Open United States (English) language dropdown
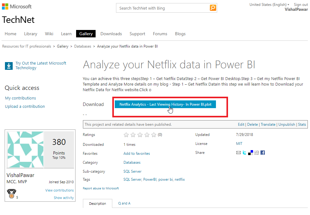The height and width of the screenshot is (215, 310). point(269,5)
